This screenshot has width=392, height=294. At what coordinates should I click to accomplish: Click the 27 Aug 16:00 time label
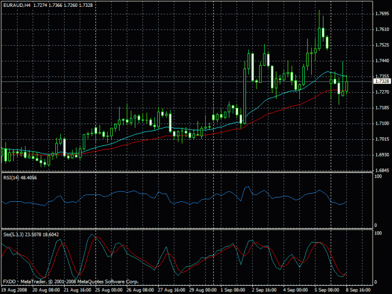tap(171, 290)
